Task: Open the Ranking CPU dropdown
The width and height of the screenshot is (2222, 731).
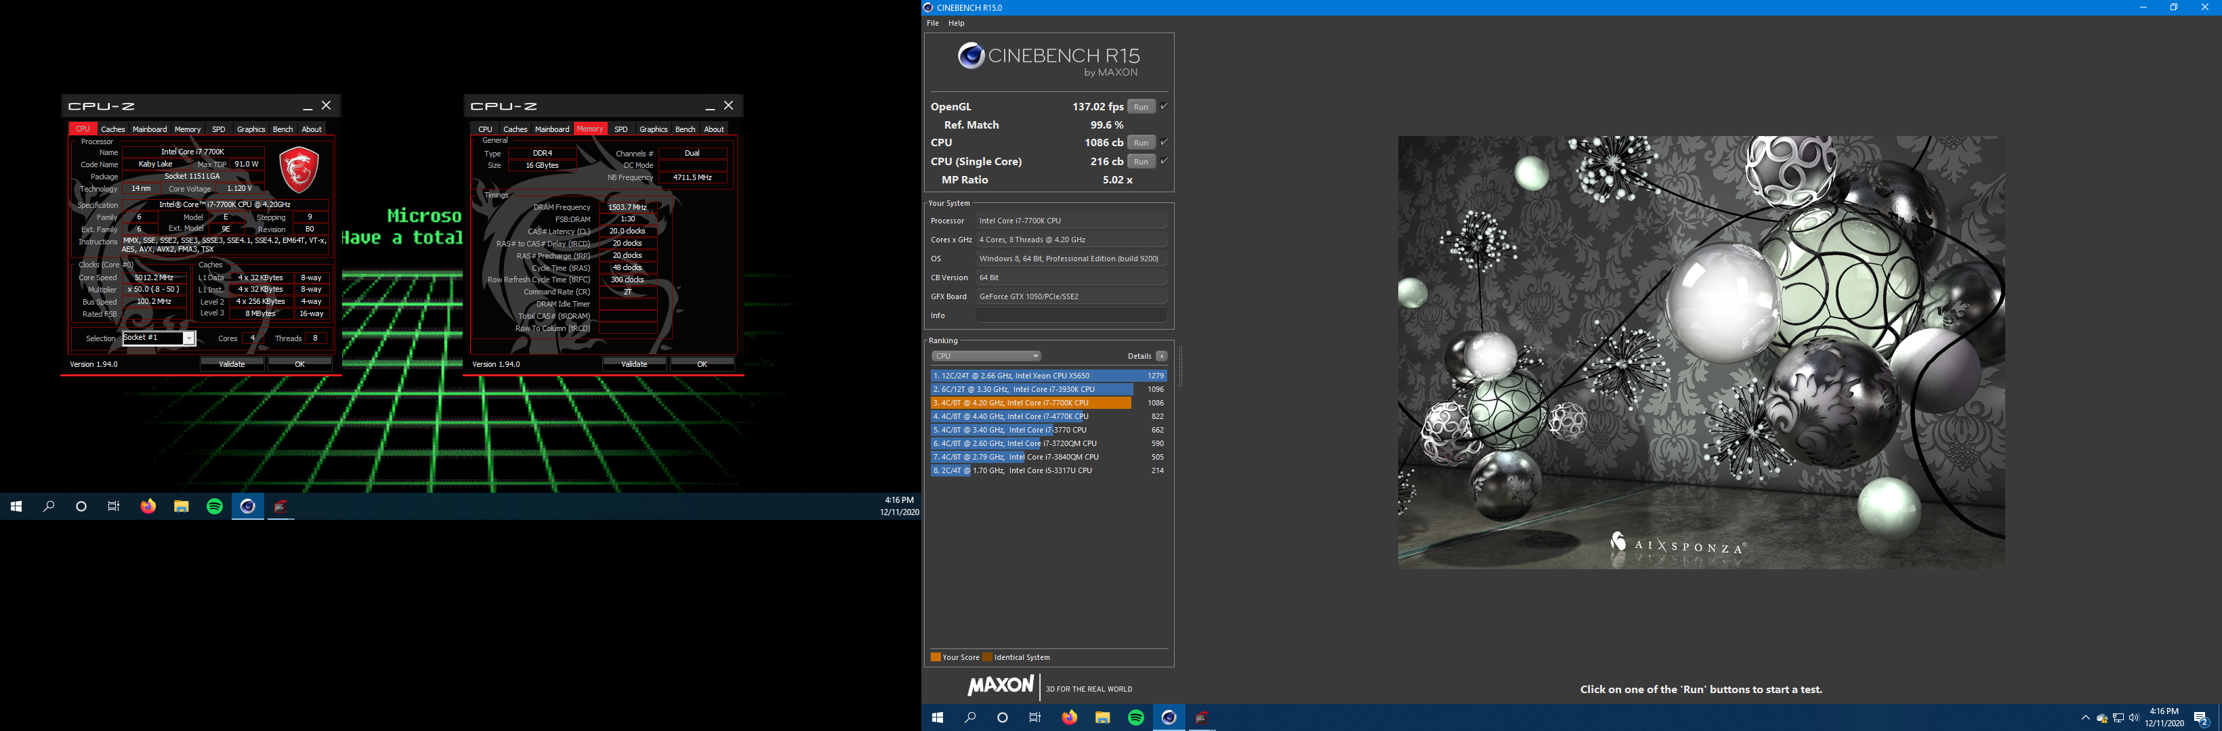Action: (x=986, y=356)
